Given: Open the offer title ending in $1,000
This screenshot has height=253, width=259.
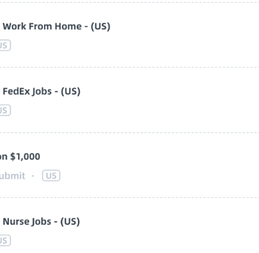Looking at the screenshot, I should 20,157.
